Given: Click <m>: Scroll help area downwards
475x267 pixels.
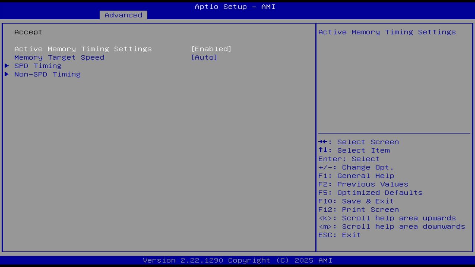Looking at the screenshot, I should pos(392,227).
